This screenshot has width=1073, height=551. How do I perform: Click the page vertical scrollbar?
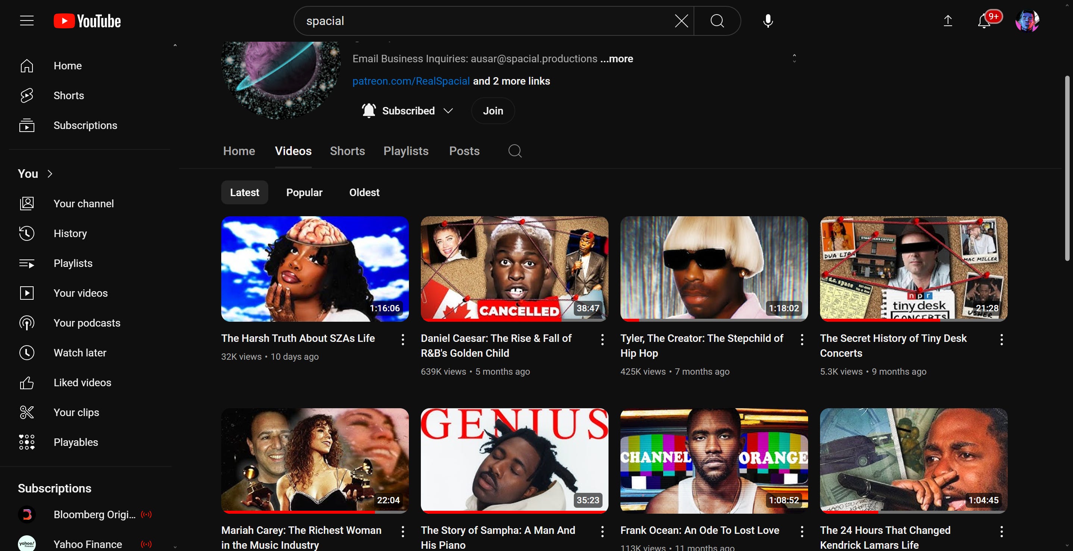[1067, 169]
